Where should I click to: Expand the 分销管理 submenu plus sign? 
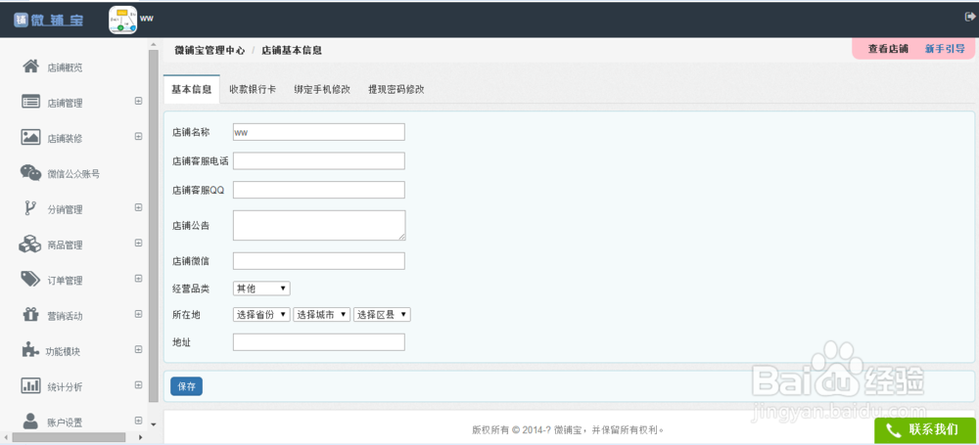[x=139, y=208]
